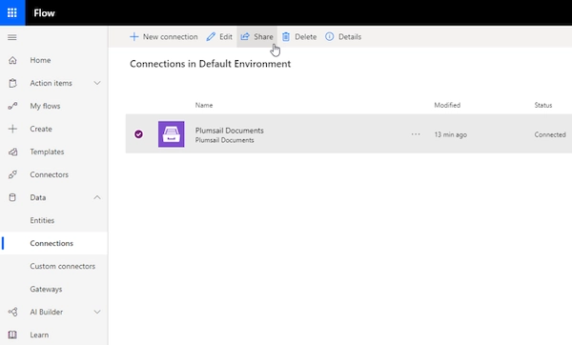Open Learn in the sidebar
The image size is (572, 345).
tap(39, 335)
